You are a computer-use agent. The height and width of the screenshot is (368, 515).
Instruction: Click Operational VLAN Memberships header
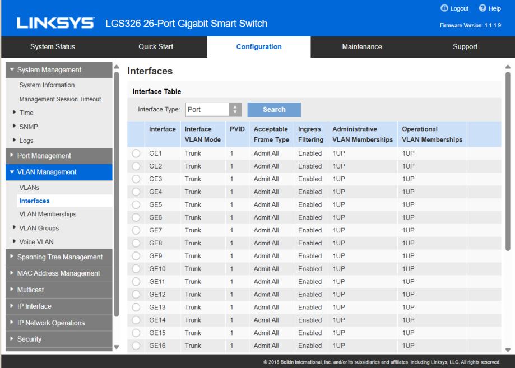pos(432,134)
